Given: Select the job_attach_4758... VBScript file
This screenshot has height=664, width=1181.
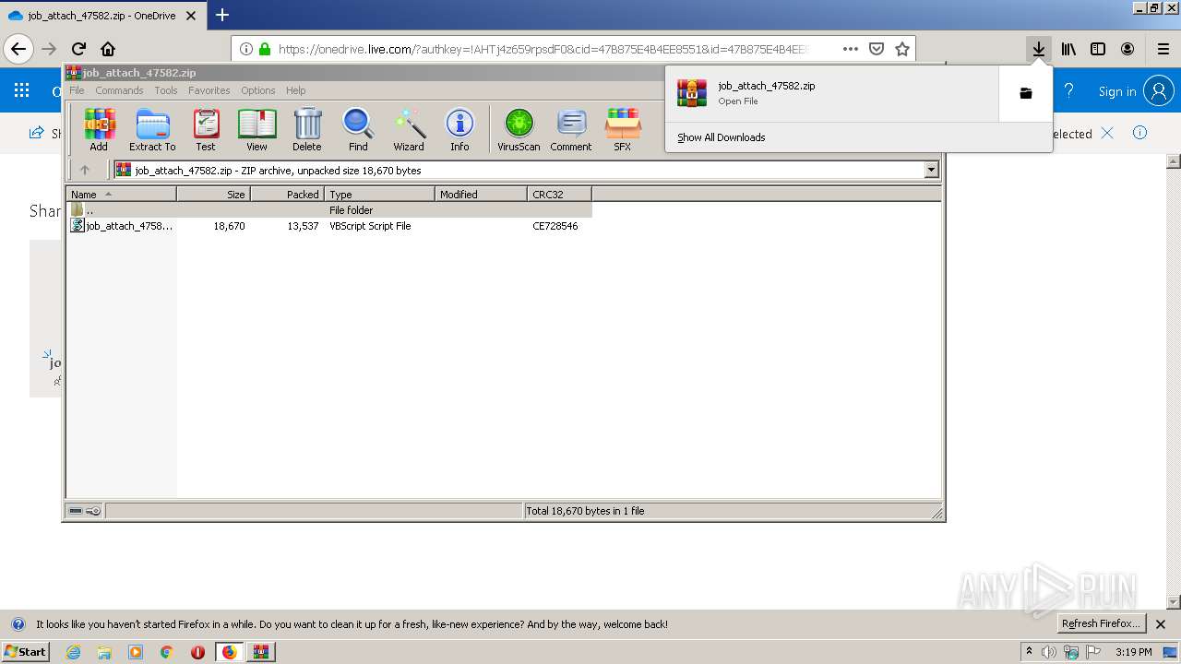Looking at the screenshot, I should (x=329, y=225).
